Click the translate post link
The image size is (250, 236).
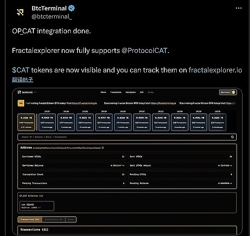point(22,79)
